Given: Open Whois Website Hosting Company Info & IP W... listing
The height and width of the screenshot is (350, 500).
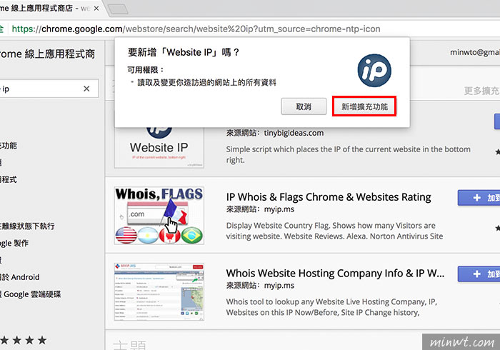Looking at the screenshot, I should pos(335,273).
